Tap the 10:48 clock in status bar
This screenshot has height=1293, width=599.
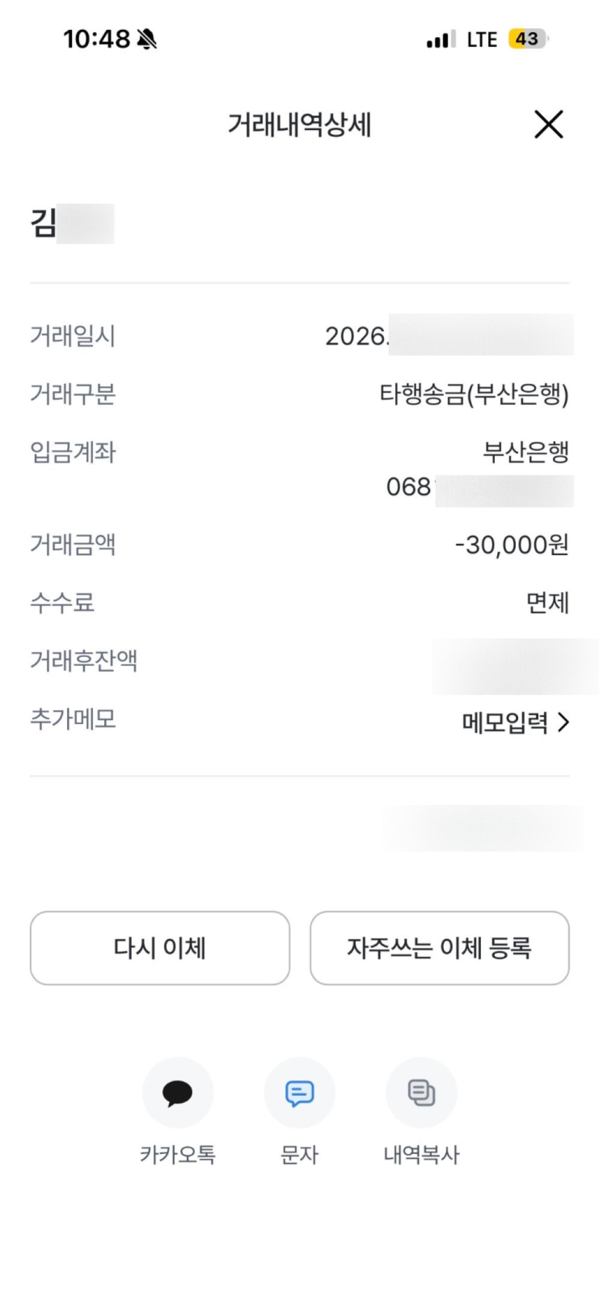pos(96,40)
